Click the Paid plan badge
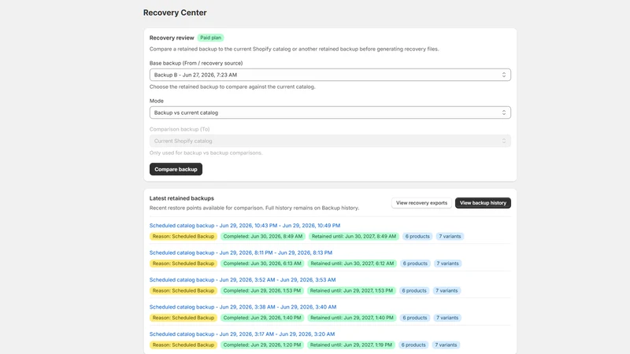This screenshot has width=630, height=354. coord(210,38)
